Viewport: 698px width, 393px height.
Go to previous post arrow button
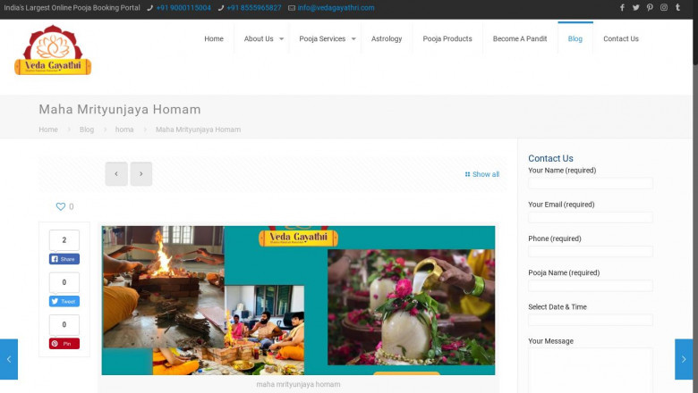tap(116, 174)
